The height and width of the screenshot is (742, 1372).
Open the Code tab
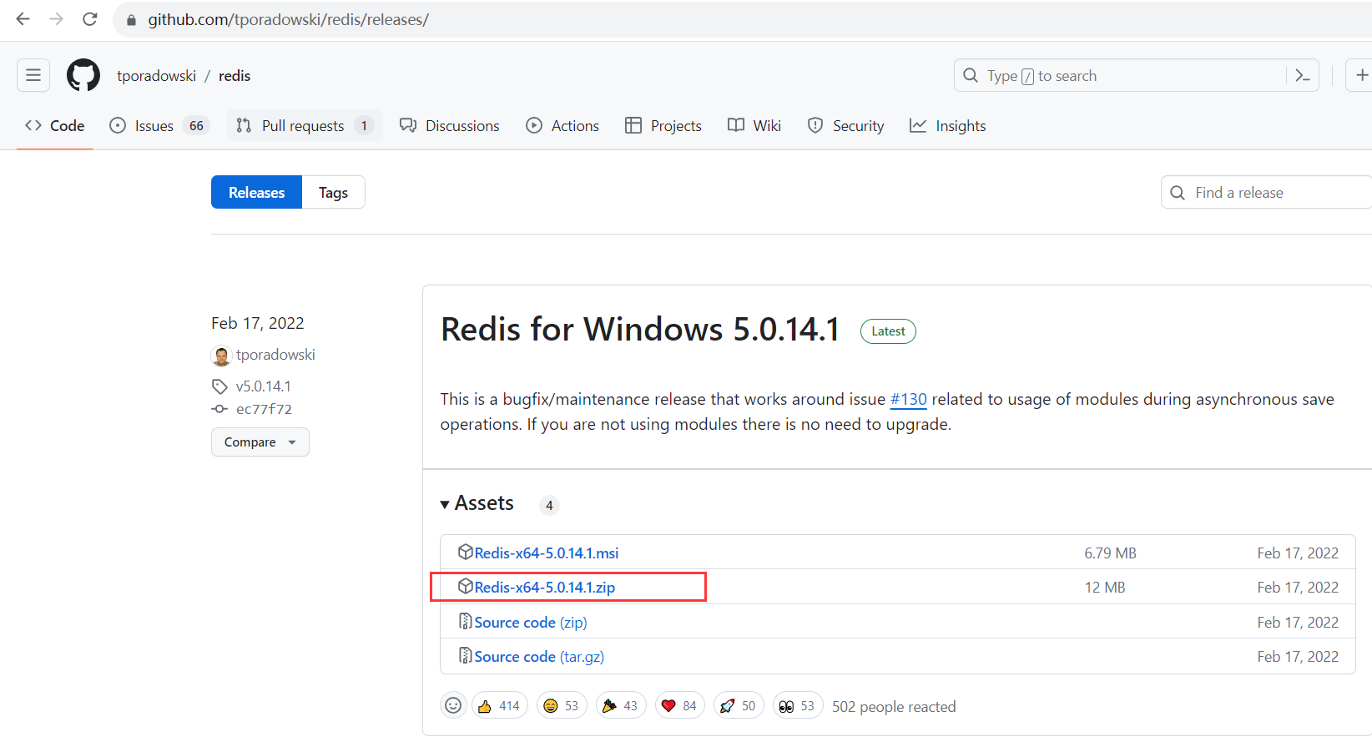click(55, 126)
